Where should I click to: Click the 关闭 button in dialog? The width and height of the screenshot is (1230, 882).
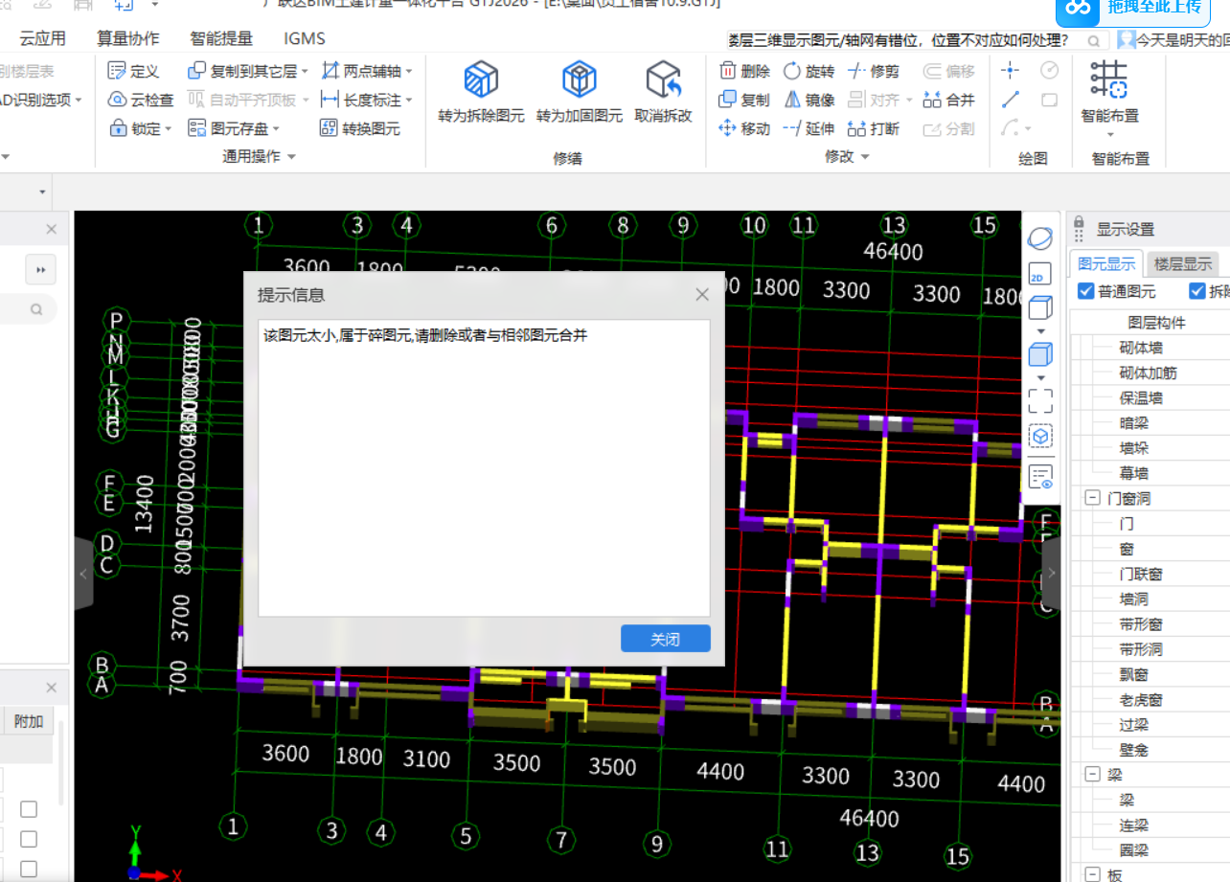[665, 639]
